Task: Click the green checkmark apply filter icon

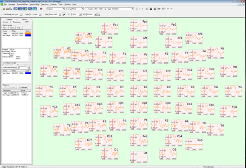Action: (64, 14)
